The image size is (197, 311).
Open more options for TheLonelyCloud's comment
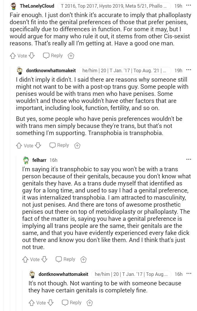pos(188,6)
